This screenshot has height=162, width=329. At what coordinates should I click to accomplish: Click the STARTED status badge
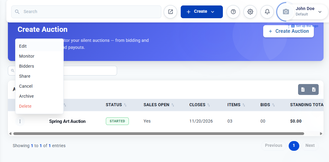117,121
